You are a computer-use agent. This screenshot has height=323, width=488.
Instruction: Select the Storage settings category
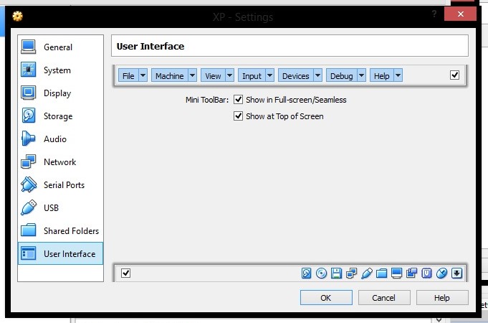coord(57,116)
